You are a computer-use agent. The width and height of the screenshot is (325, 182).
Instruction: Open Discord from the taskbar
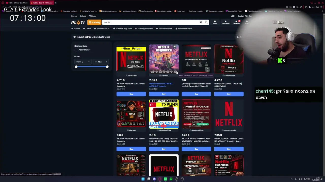point(154,179)
